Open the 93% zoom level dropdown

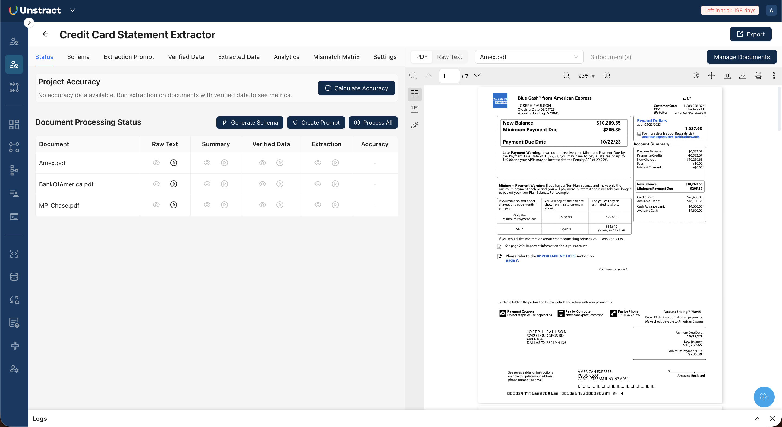(586, 76)
